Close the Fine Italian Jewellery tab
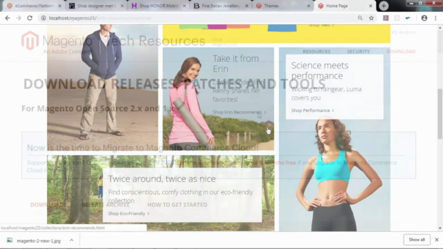Image resolution: width=443 pixels, height=249 pixels. [246, 6]
